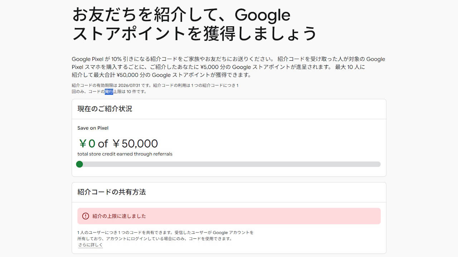
Task: Click the highlighted 発行 text
Action: pos(109,92)
